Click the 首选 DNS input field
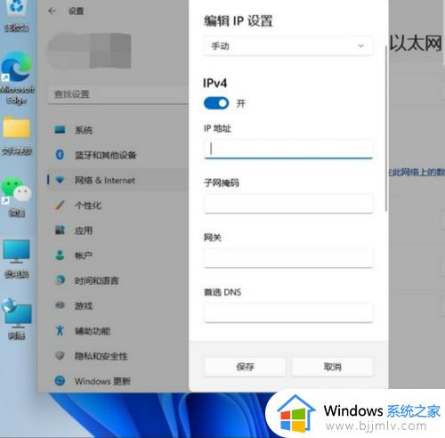The height and width of the screenshot is (438, 445). coord(288,312)
